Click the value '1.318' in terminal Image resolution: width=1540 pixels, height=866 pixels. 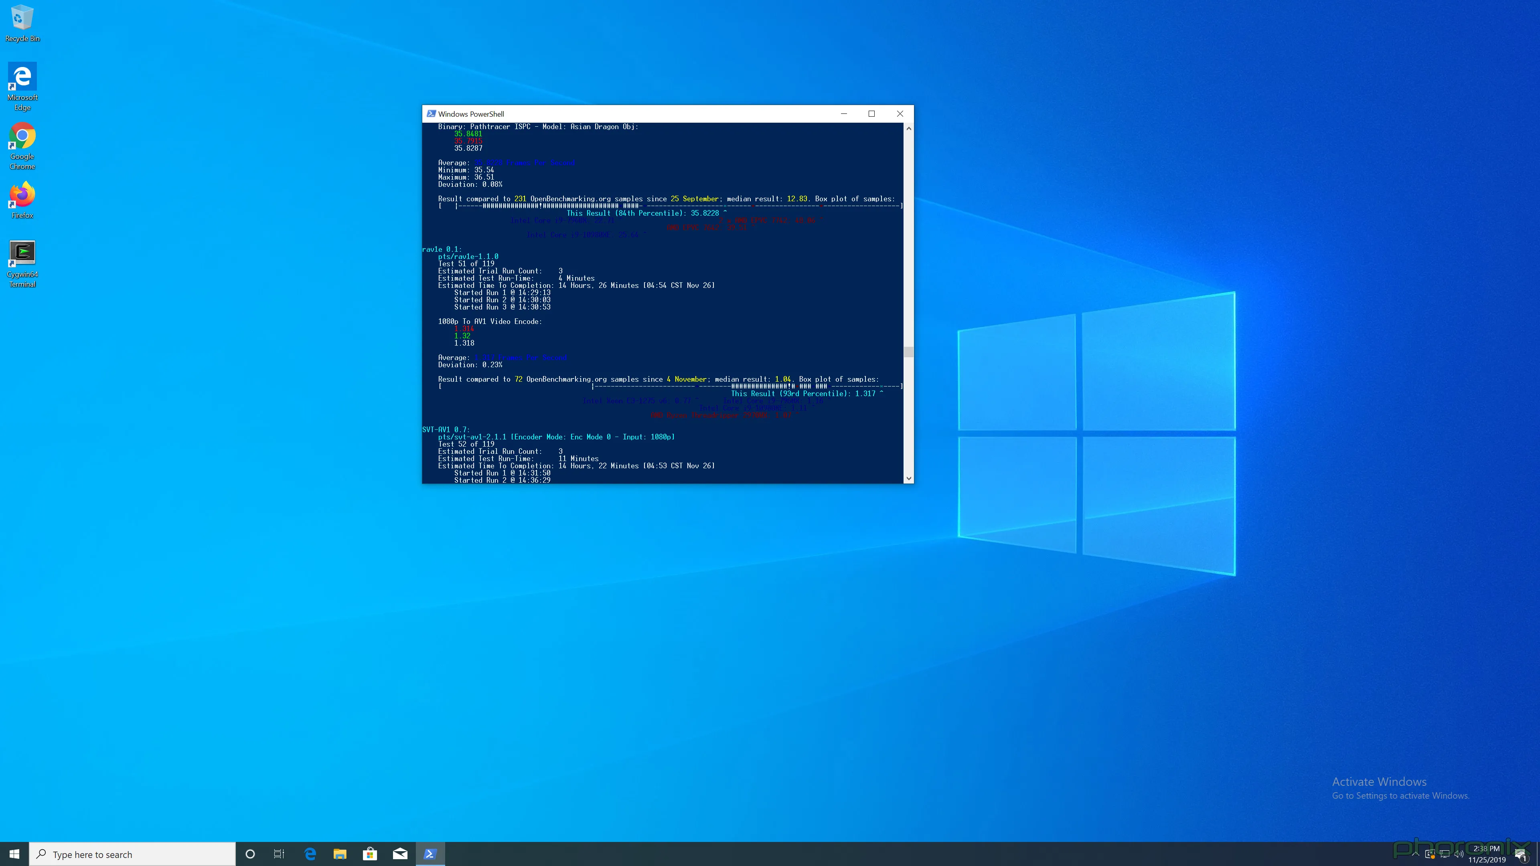(x=464, y=343)
